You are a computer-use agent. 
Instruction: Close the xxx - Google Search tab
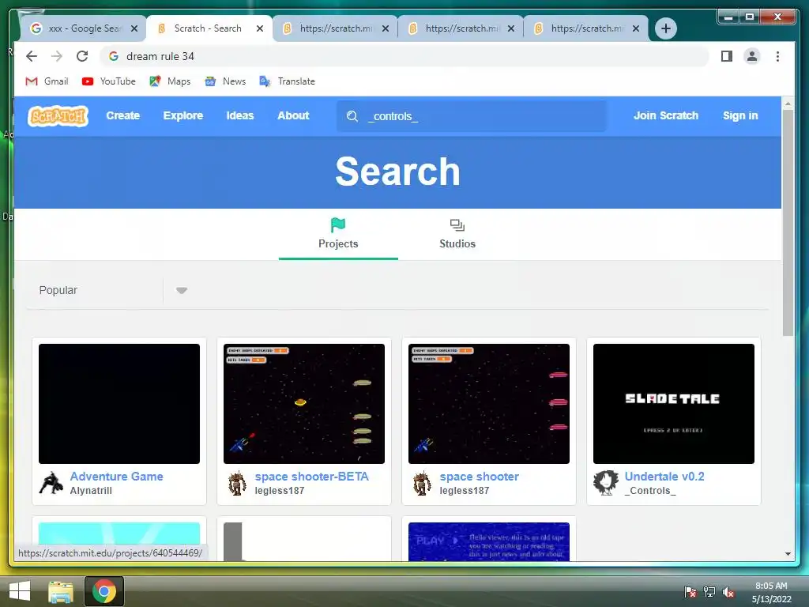pyautogui.click(x=134, y=28)
